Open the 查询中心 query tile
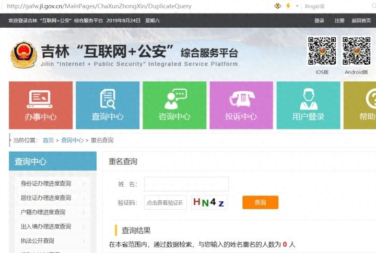 (108, 105)
